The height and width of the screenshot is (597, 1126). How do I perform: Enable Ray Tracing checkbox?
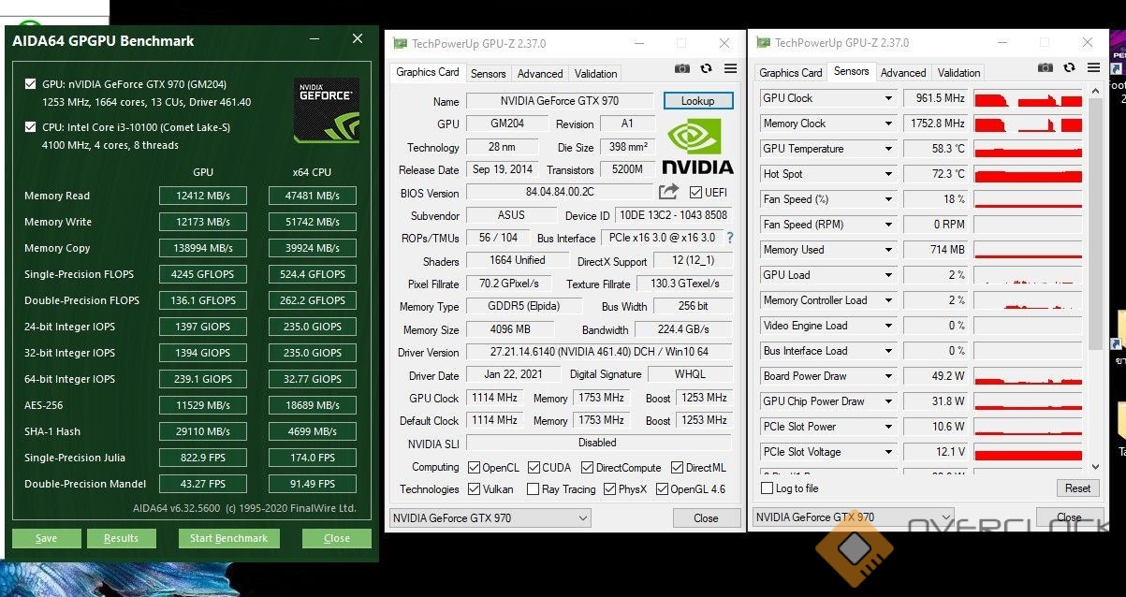tap(533, 488)
